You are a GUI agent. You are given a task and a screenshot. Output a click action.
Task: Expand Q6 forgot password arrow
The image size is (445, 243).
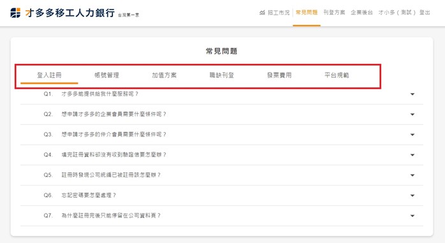(x=412, y=196)
